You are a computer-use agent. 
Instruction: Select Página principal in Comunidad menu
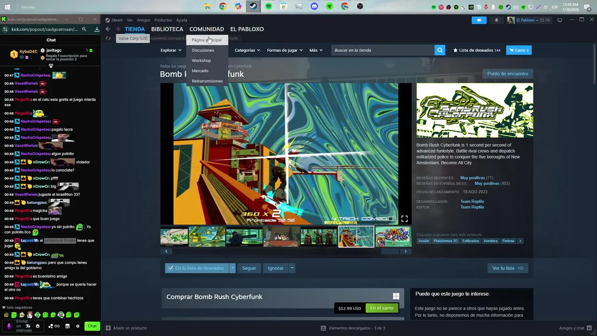pyautogui.click(x=207, y=40)
